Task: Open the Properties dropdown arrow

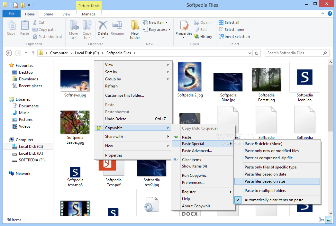Action: 184,38
